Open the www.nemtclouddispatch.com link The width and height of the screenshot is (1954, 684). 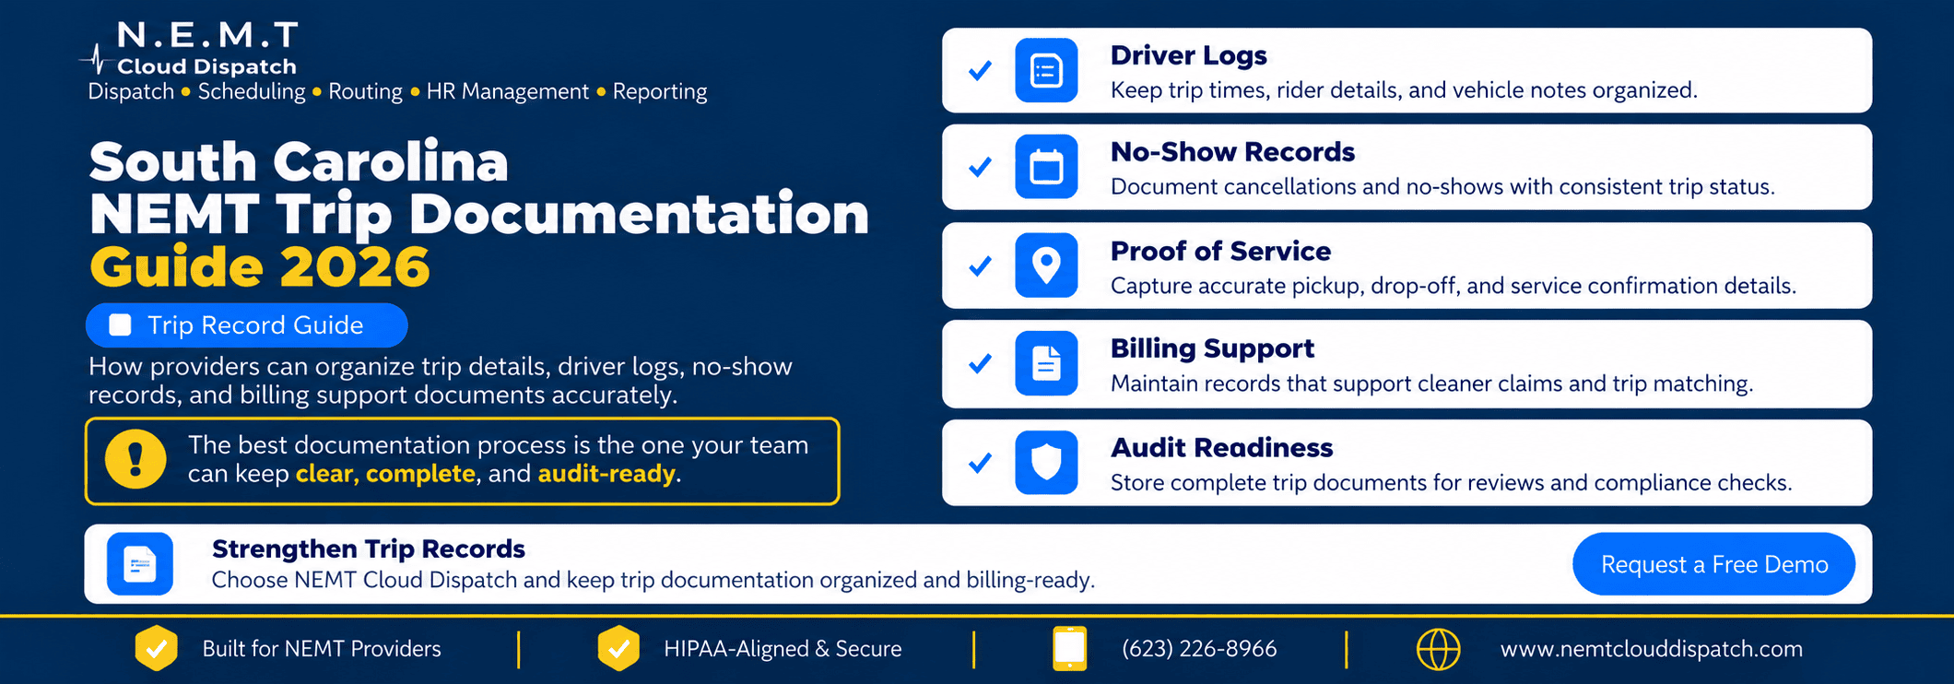pos(1652,649)
